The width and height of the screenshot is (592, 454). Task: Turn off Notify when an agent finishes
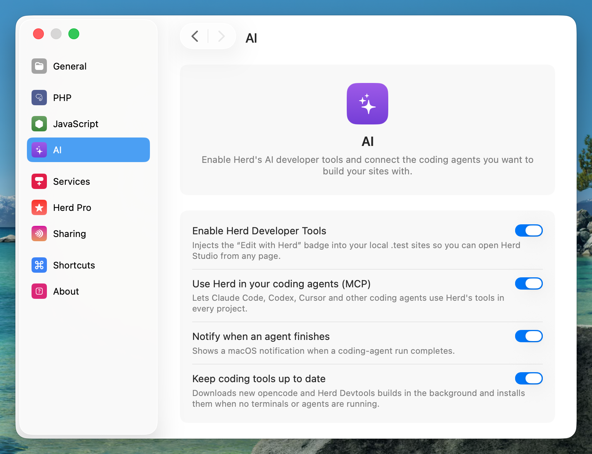tap(529, 336)
